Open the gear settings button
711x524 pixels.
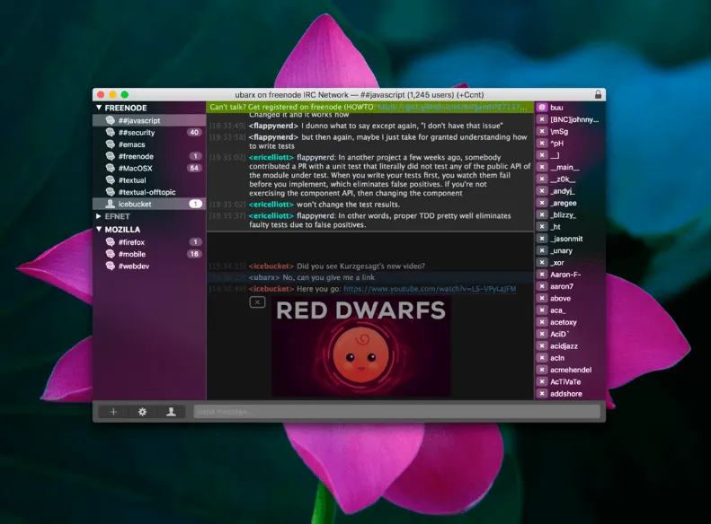tap(142, 412)
